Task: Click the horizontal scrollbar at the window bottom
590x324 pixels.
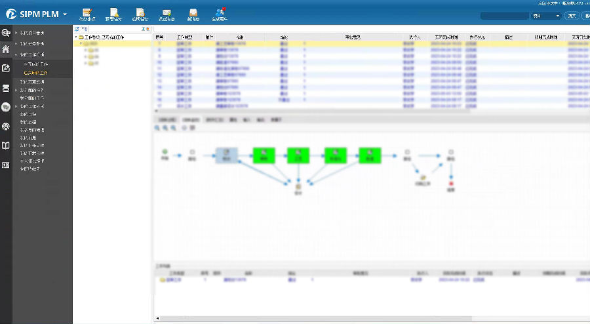Action: click(x=316, y=319)
